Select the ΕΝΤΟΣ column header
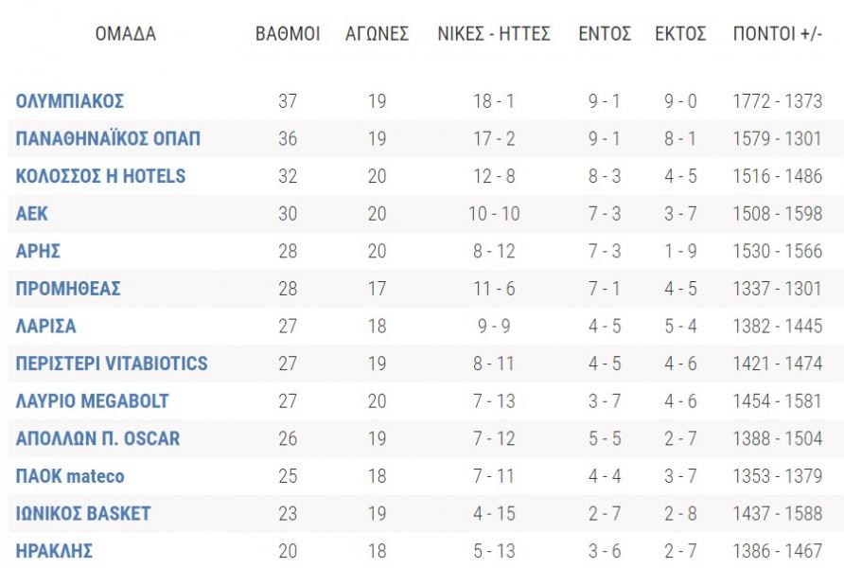 [605, 34]
